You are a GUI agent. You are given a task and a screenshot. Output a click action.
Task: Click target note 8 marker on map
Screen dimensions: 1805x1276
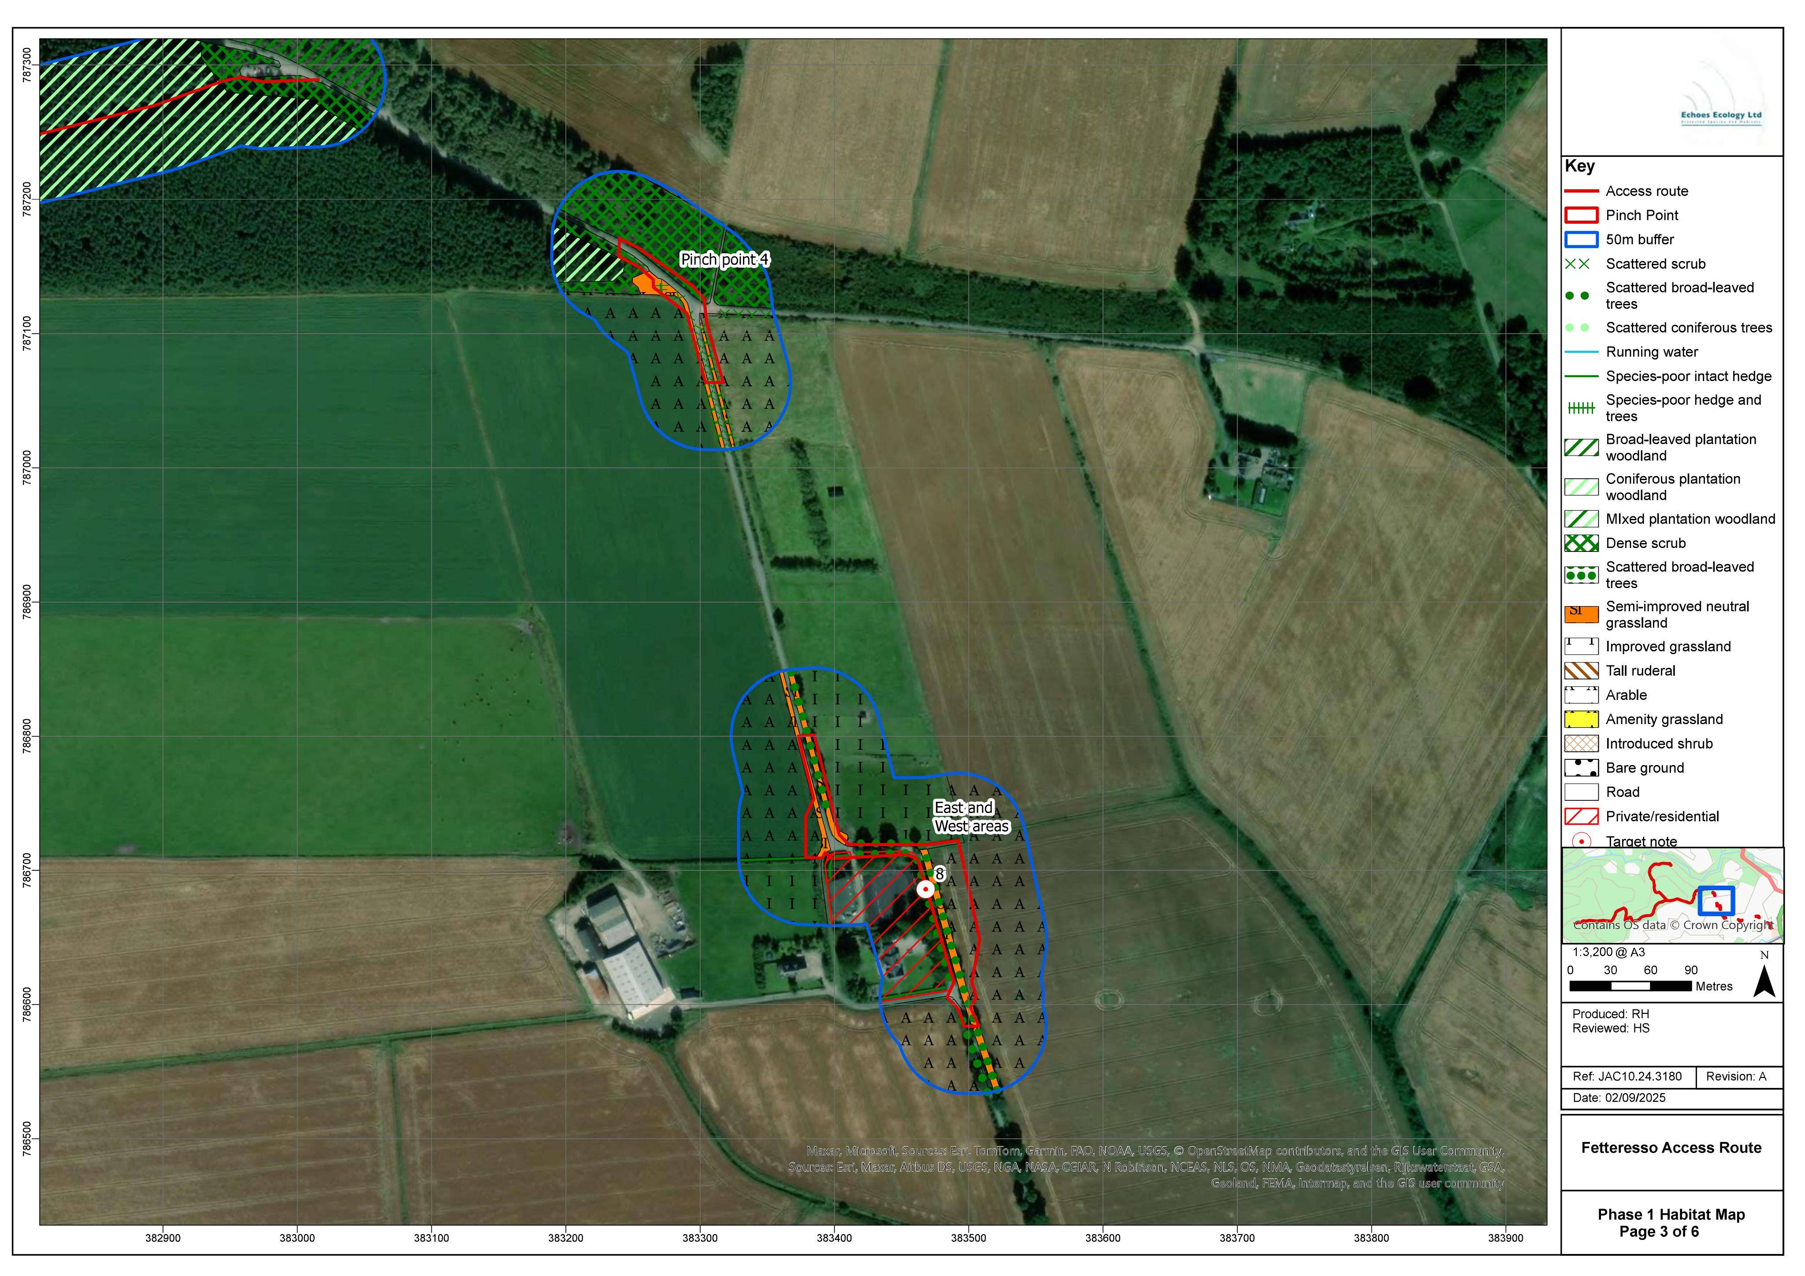click(x=926, y=889)
